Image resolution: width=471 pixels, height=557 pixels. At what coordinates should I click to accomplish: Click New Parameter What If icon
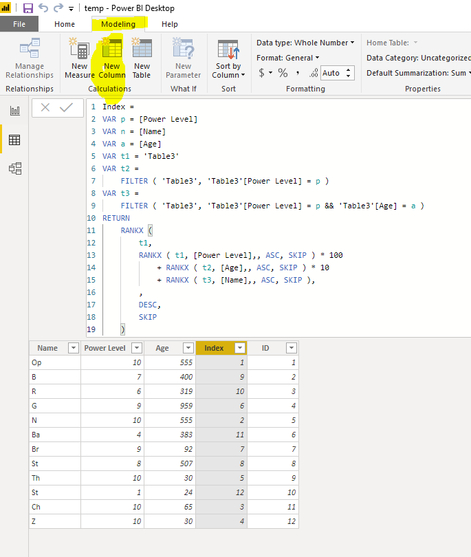(x=184, y=58)
